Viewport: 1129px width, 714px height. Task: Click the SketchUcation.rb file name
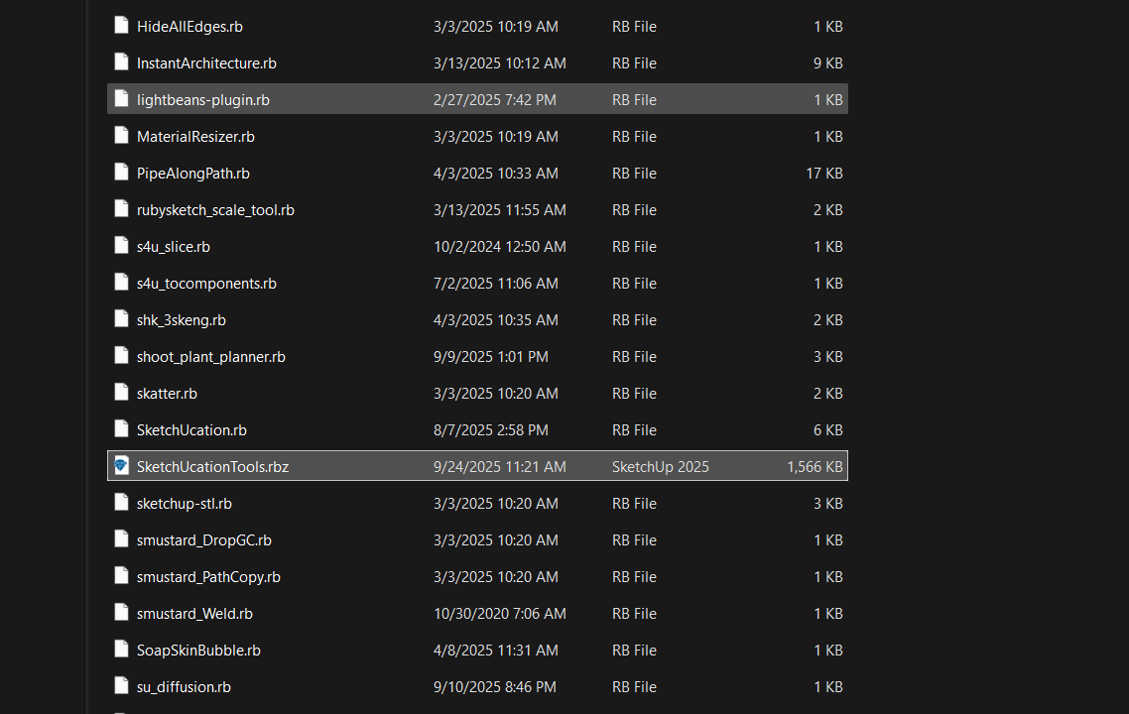tap(191, 430)
